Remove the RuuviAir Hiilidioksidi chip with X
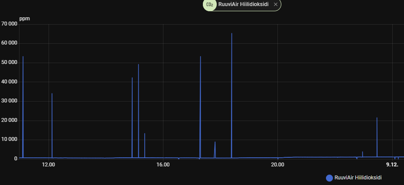Viewport: 404px width, 185px height. click(275, 4)
